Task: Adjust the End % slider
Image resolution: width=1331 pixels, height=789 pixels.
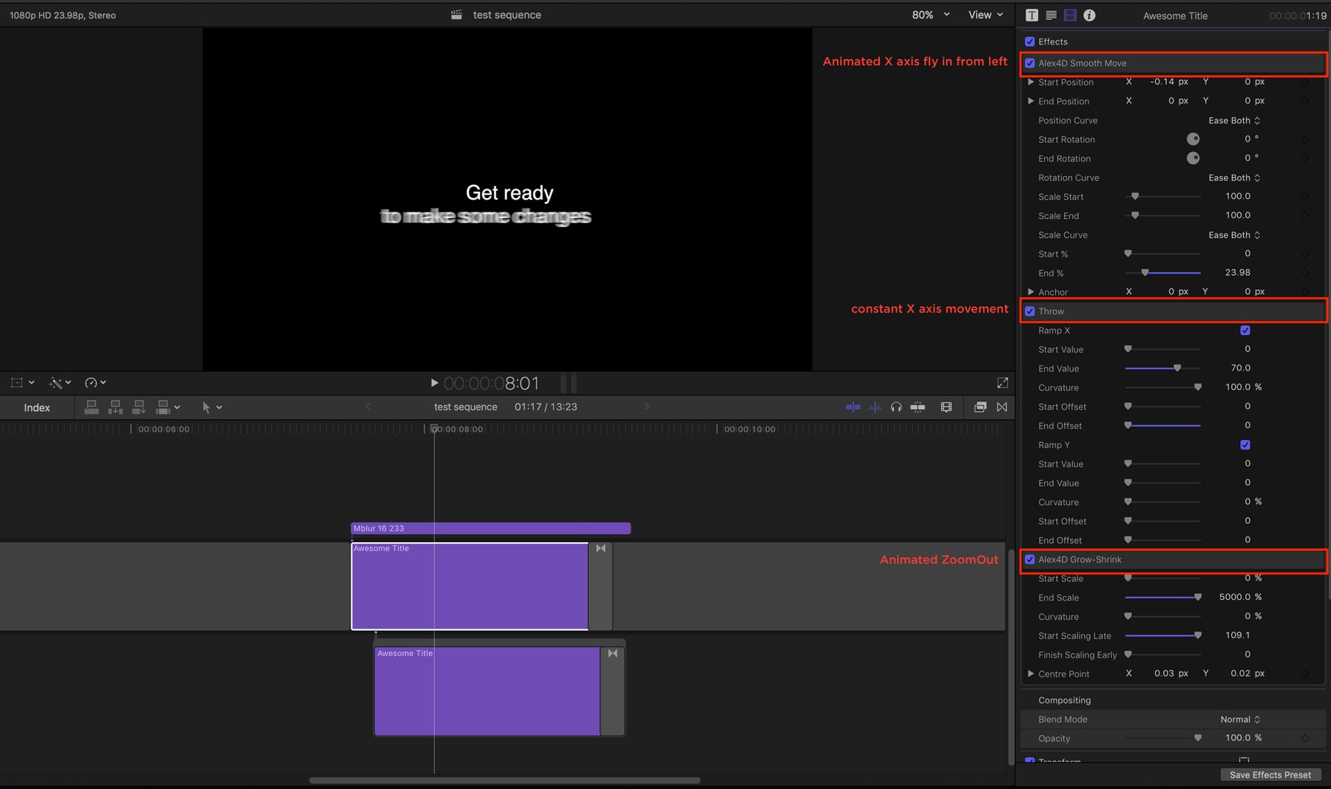Action: click(x=1145, y=273)
